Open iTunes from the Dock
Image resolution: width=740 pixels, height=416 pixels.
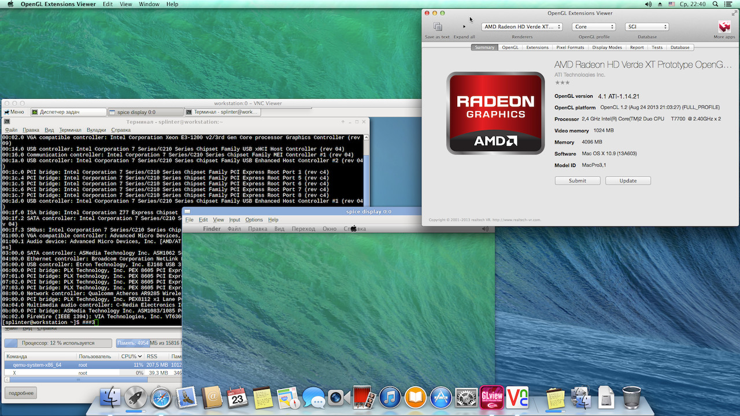pyautogui.click(x=390, y=398)
